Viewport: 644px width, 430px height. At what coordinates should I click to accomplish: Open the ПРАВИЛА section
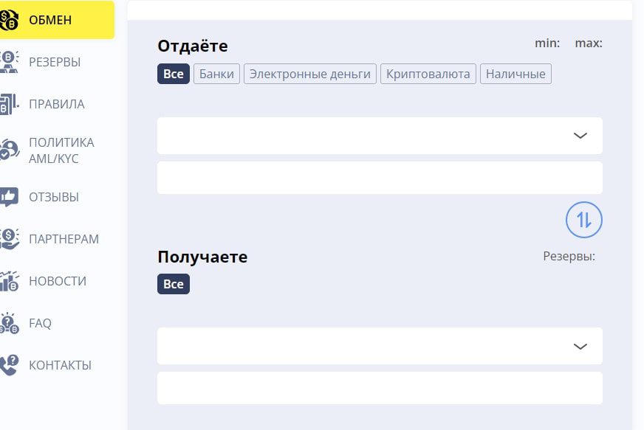pyautogui.click(x=57, y=104)
